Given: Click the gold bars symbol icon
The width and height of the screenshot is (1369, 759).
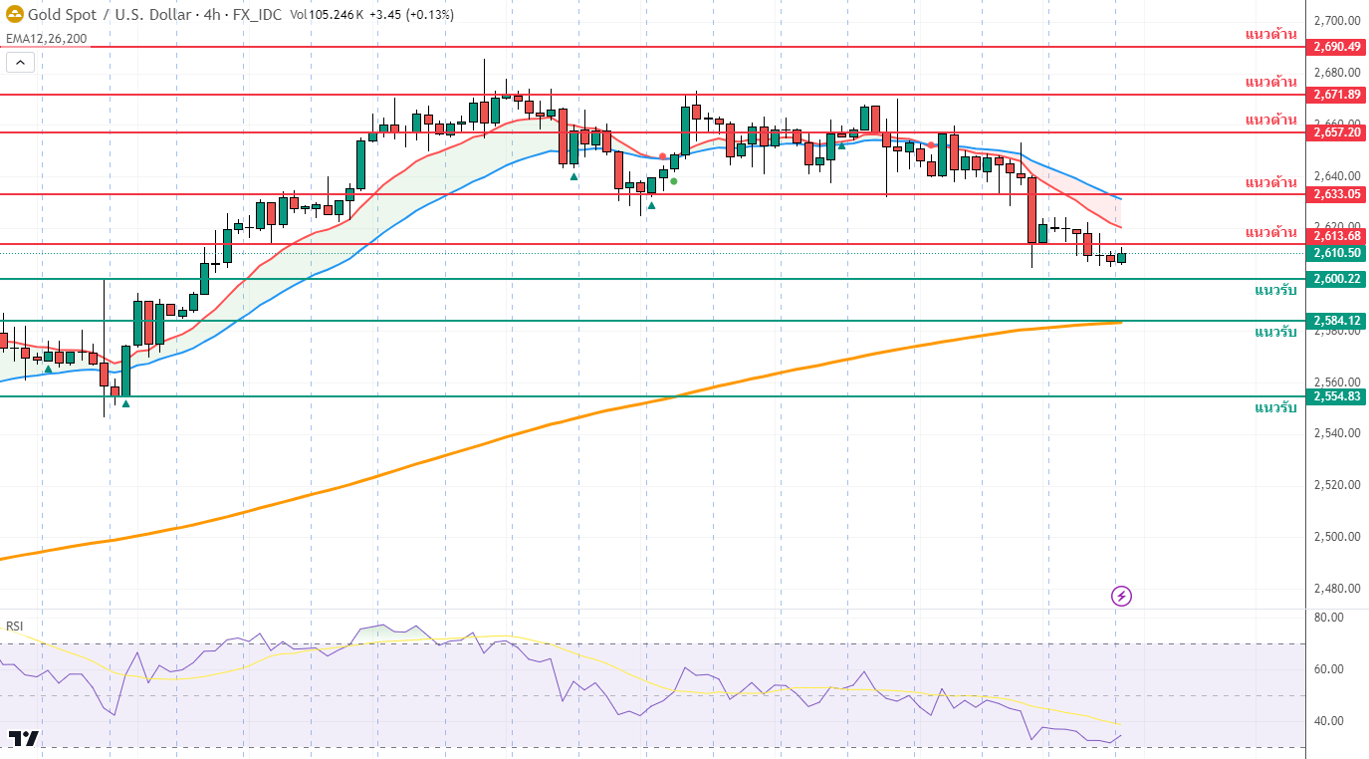Looking at the screenshot, I should point(16,15).
